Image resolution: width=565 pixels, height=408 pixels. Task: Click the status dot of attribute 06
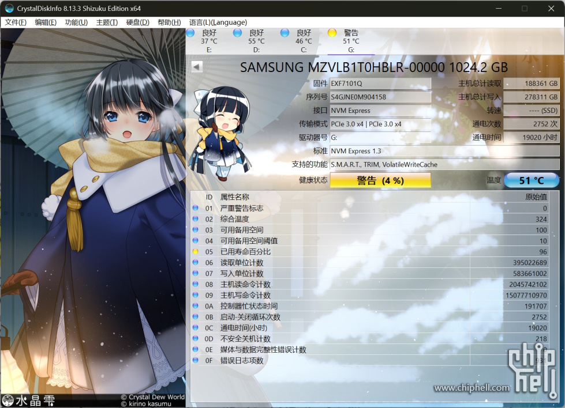point(196,262)
